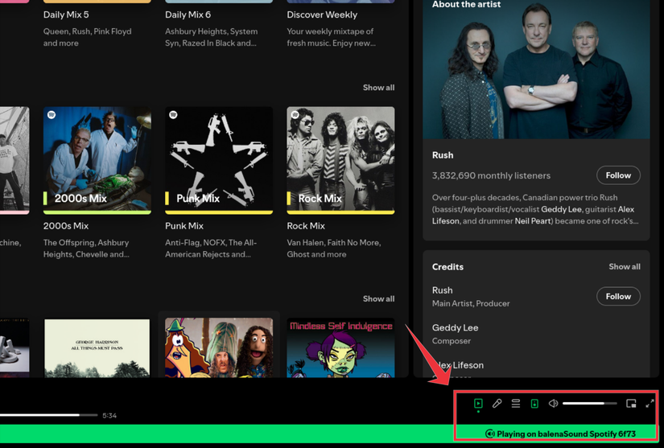664x448 pixels.
Task: Open the Geddy Lee credit link
Action: point(455,327)
